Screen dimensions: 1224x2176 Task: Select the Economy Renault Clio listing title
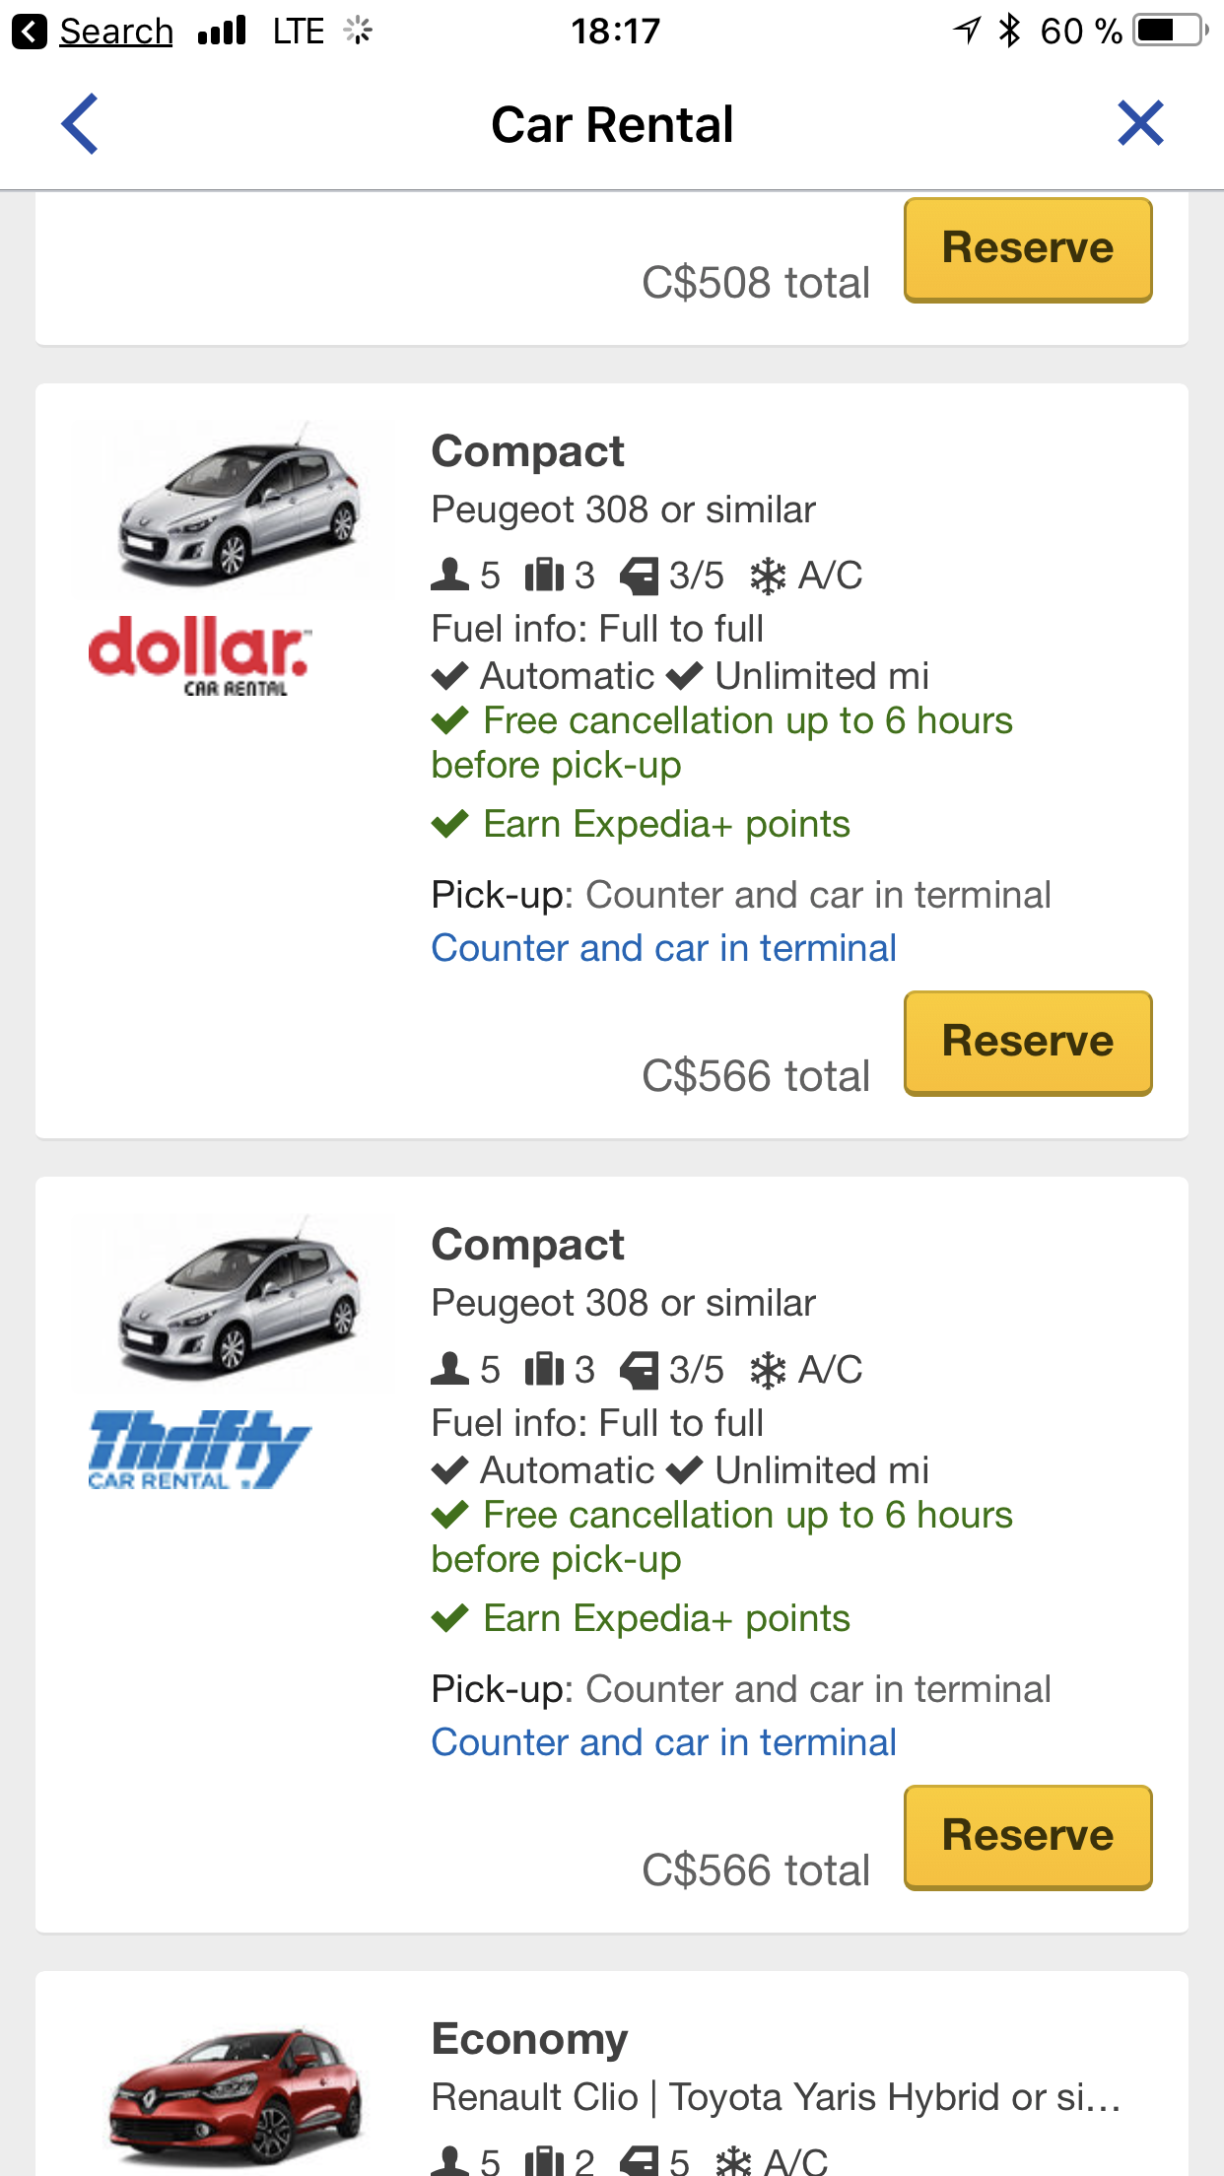tap(529, 2039)
